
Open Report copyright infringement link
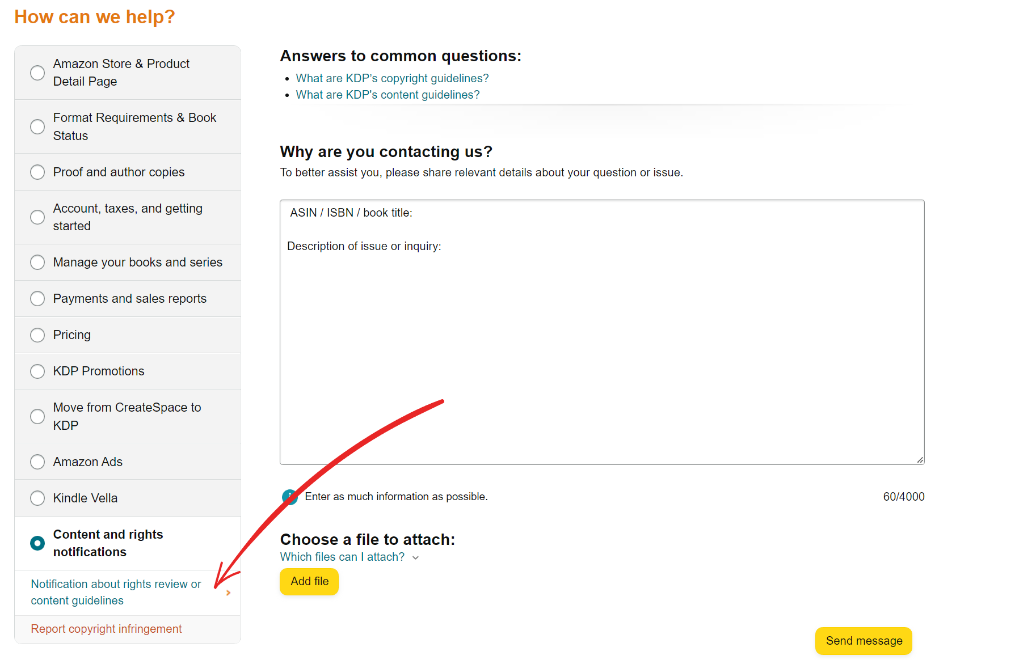(x=106, y=629)
